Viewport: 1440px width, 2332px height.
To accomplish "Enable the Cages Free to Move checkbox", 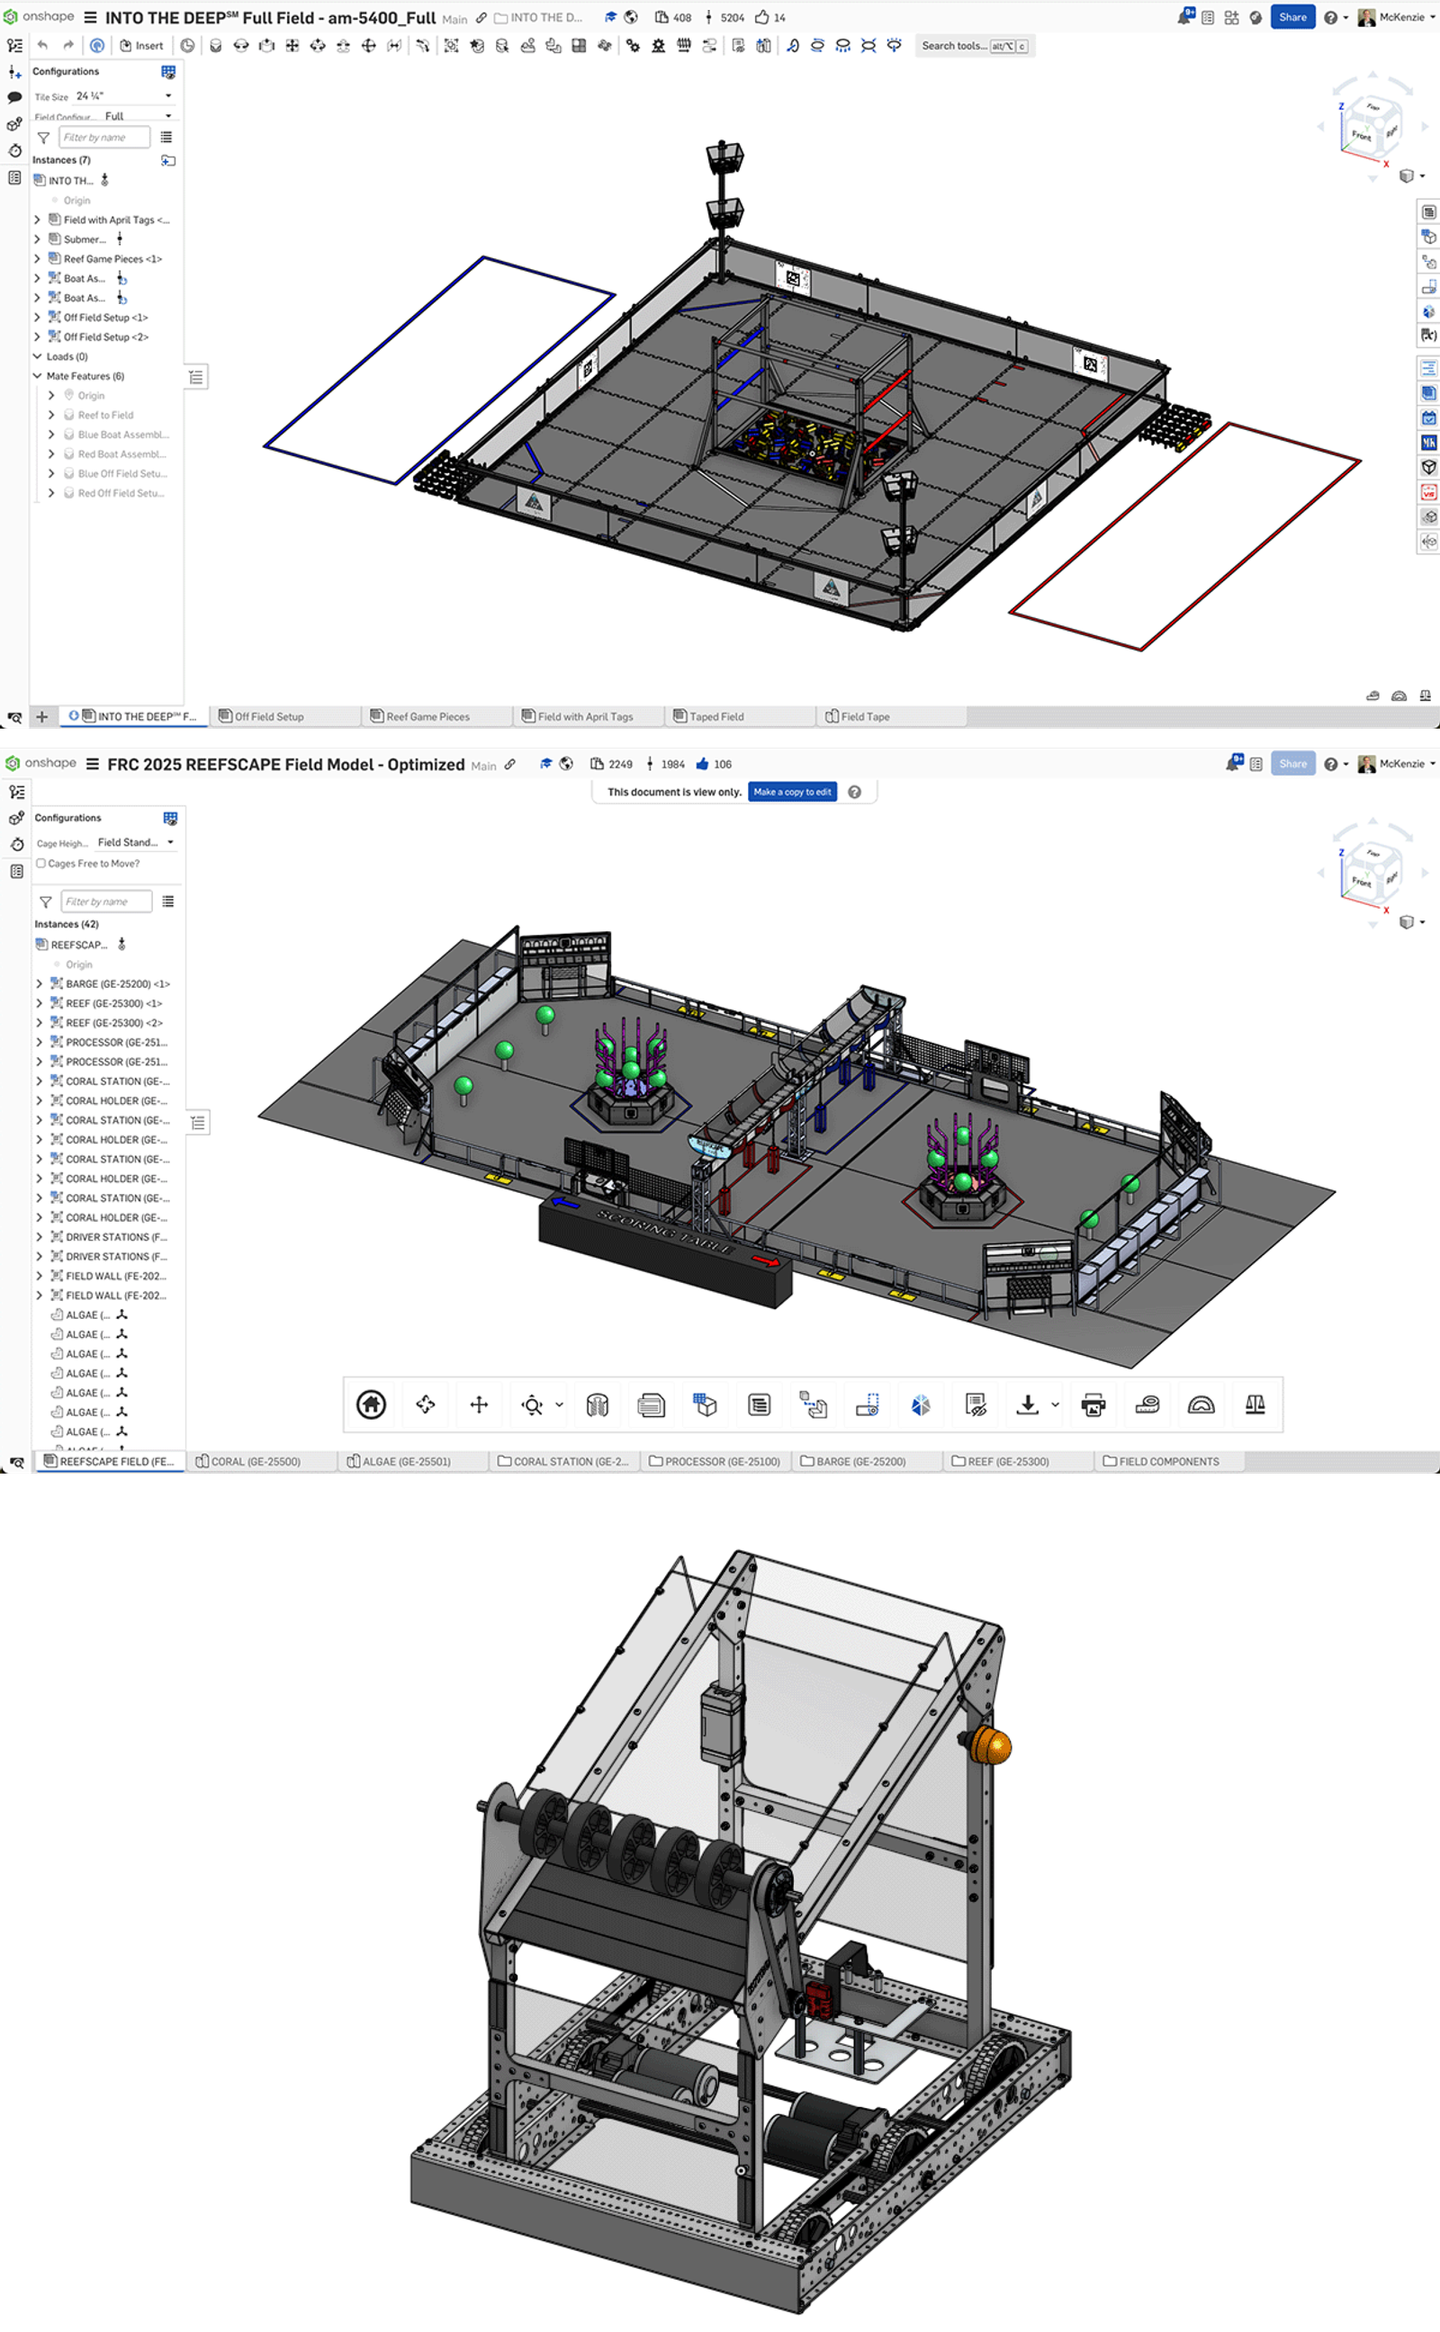I will coord(41,864).
